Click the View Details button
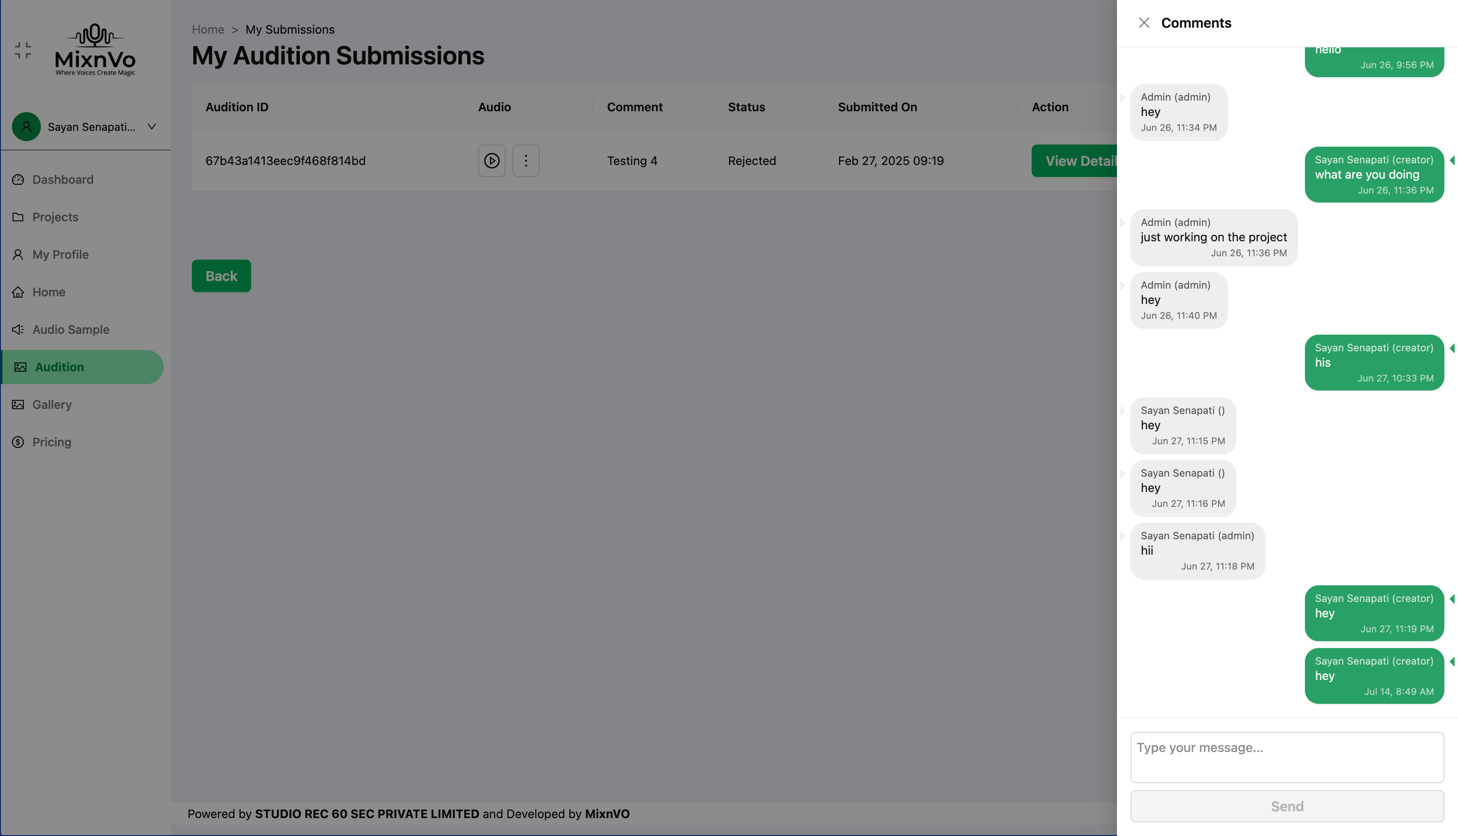Image resolution: width=1458 pixels, height=836 pixels. pyautogui.click(x=1075, y=161)
